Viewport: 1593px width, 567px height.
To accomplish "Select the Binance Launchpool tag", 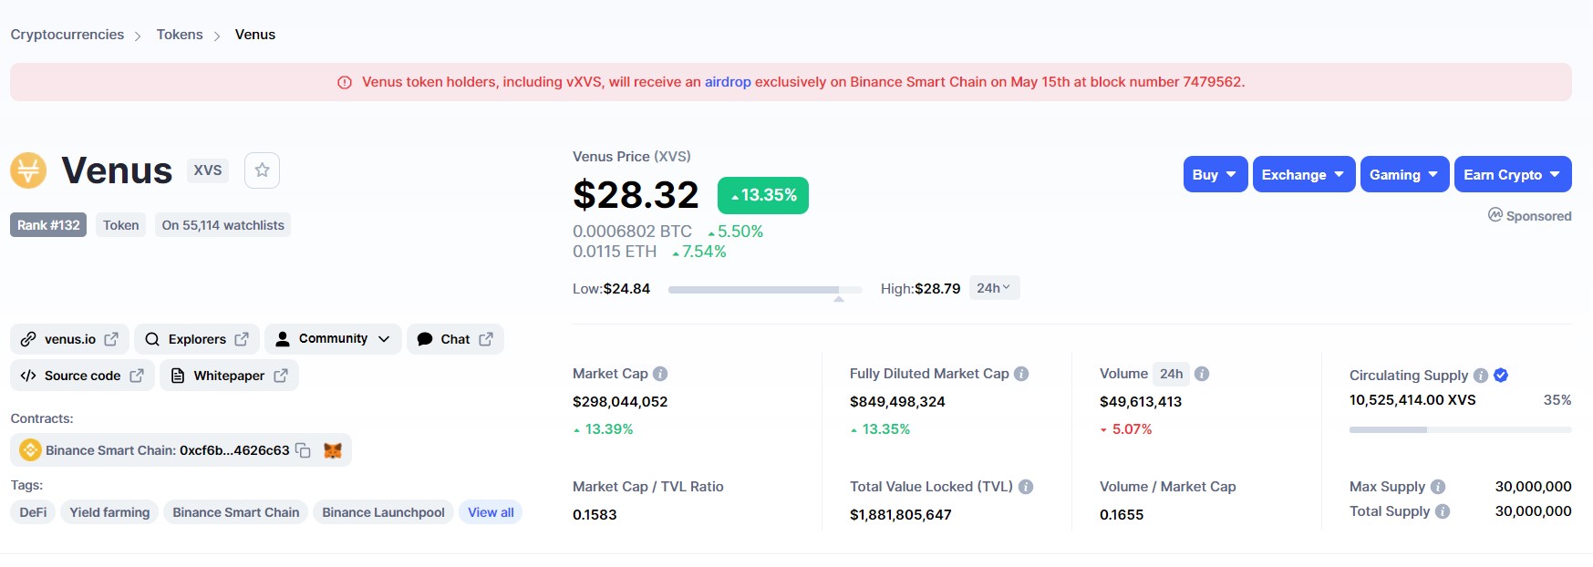I will [383, 512].
